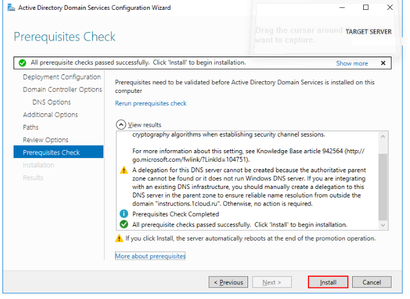Click the results list scrollbar thumb
Screen dimensions: 410x299
point(383,187)
